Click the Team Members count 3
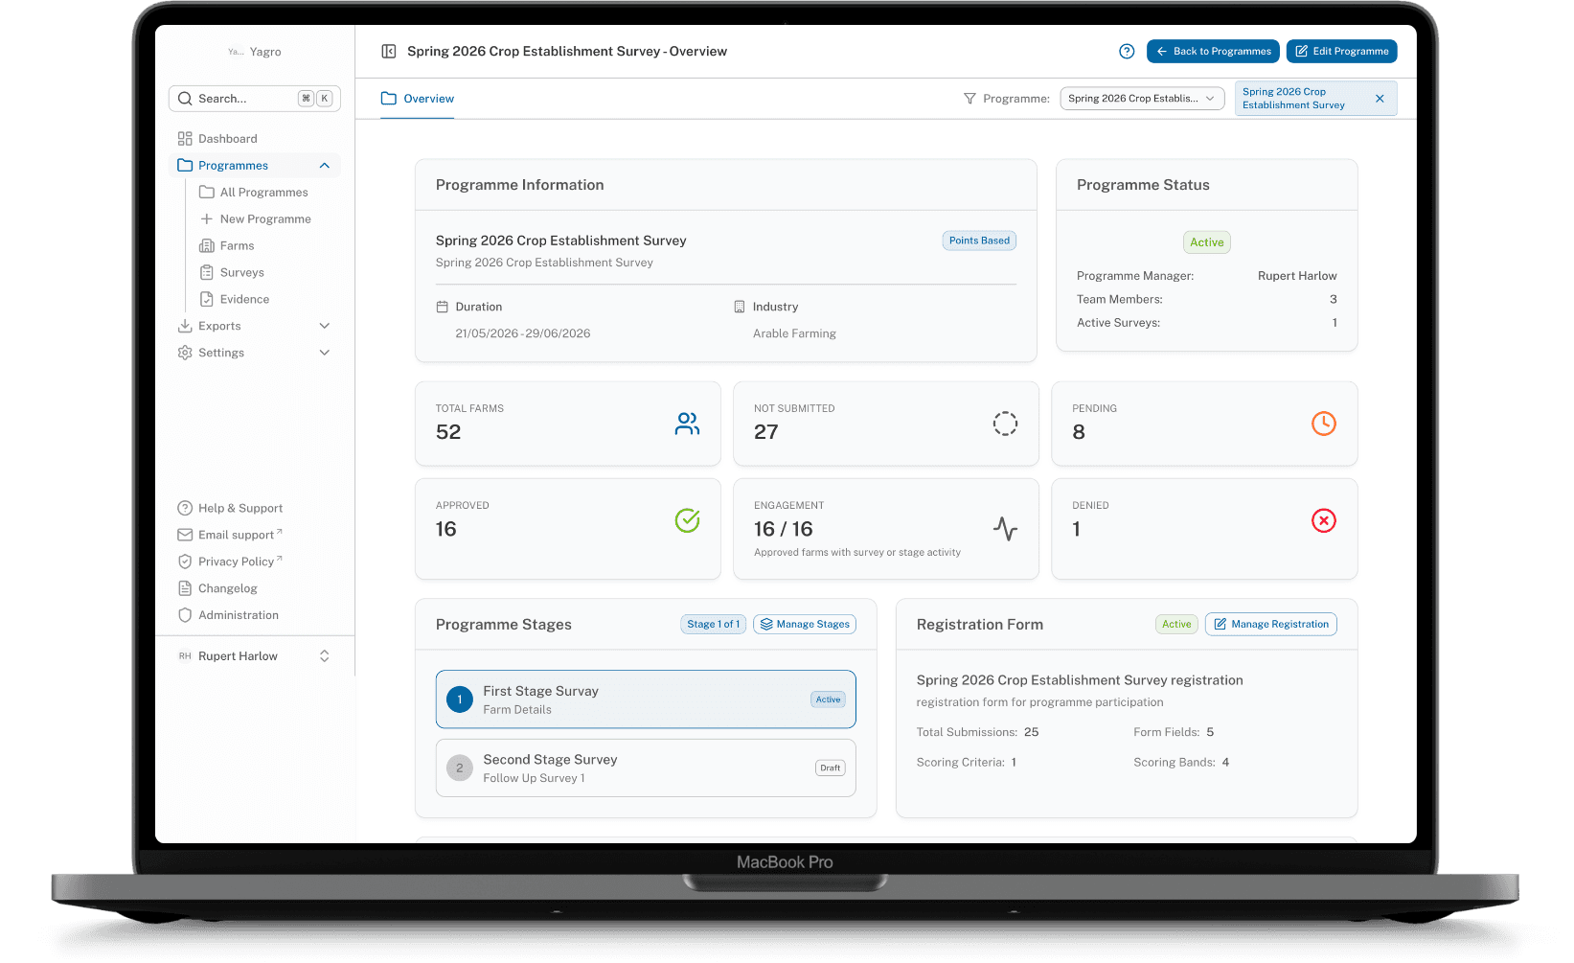Viewport: 1574px width, 963px height. (1334, 300)
